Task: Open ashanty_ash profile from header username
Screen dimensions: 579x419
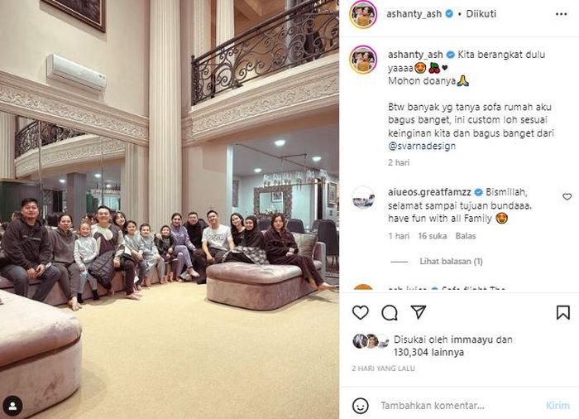Action: tap(414, 14)
